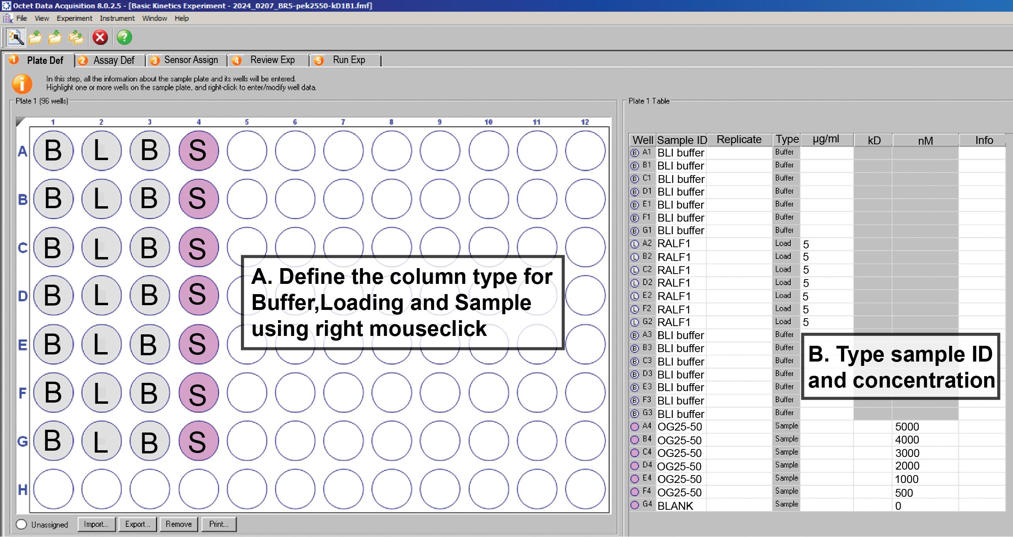
Task: Select sample well A4 on the plate map
Action: pos(198,151)
